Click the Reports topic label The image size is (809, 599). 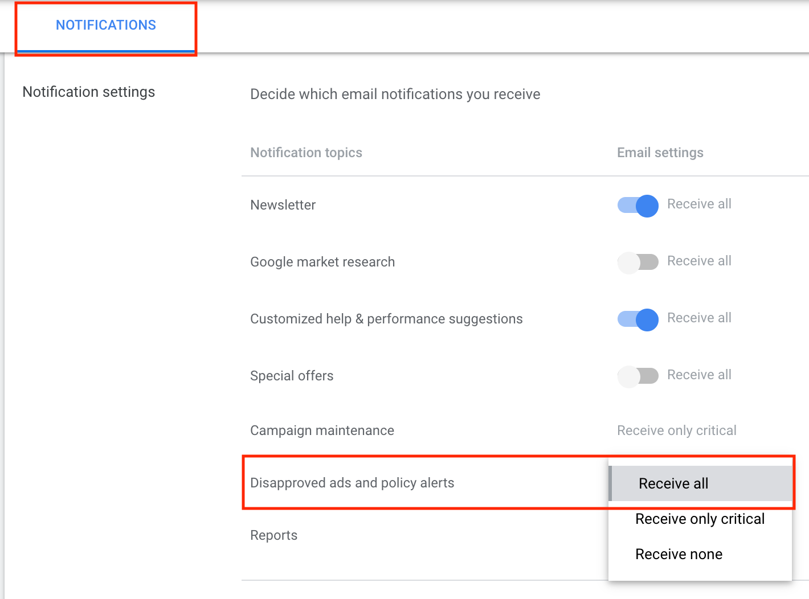[x=274, y=535]
